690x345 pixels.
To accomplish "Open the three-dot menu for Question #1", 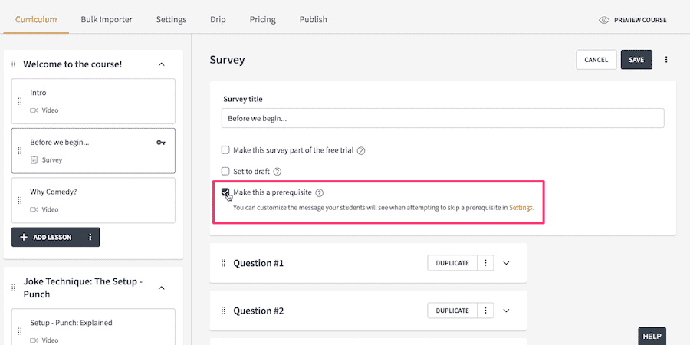I will coord(485,263).
